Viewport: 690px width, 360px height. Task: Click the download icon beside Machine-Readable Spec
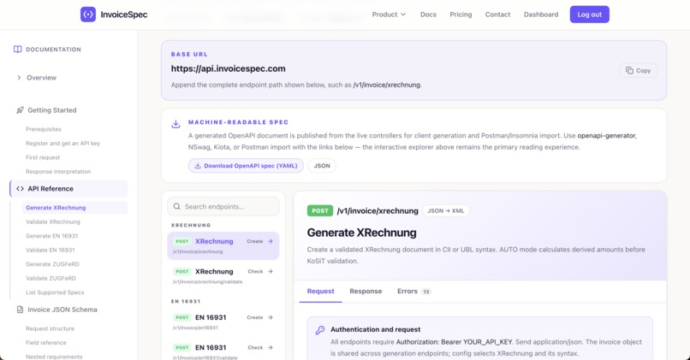click(175, 124)
